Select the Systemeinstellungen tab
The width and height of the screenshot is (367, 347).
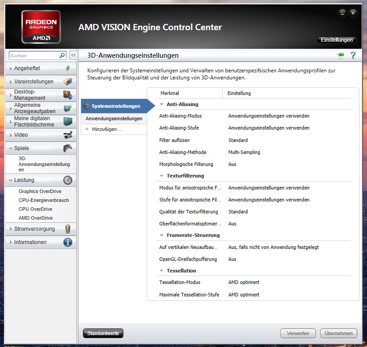pyautogui.click(x=116, y=106)
